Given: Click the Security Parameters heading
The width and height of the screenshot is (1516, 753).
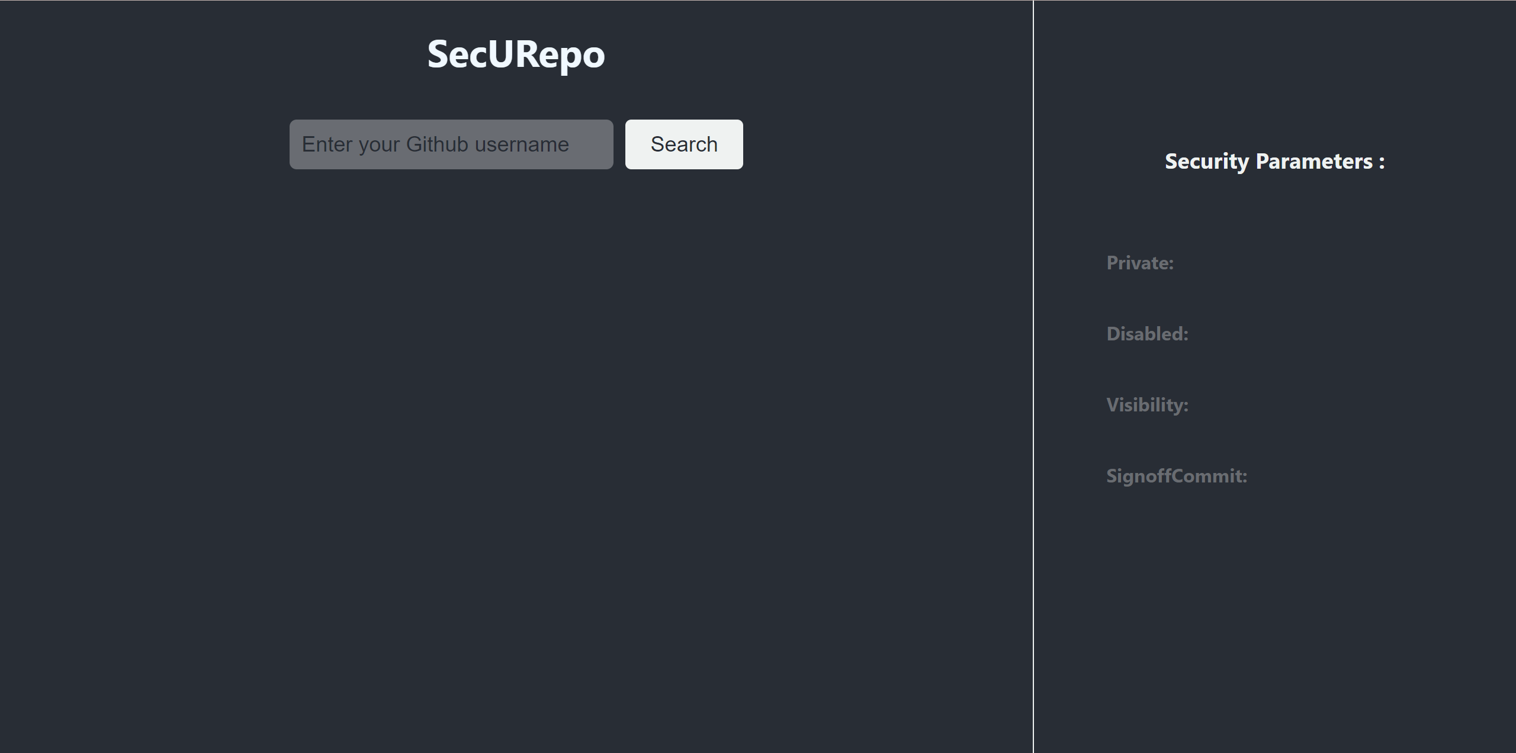Looking at the screenshot, I should click(x=1275, y=161).
